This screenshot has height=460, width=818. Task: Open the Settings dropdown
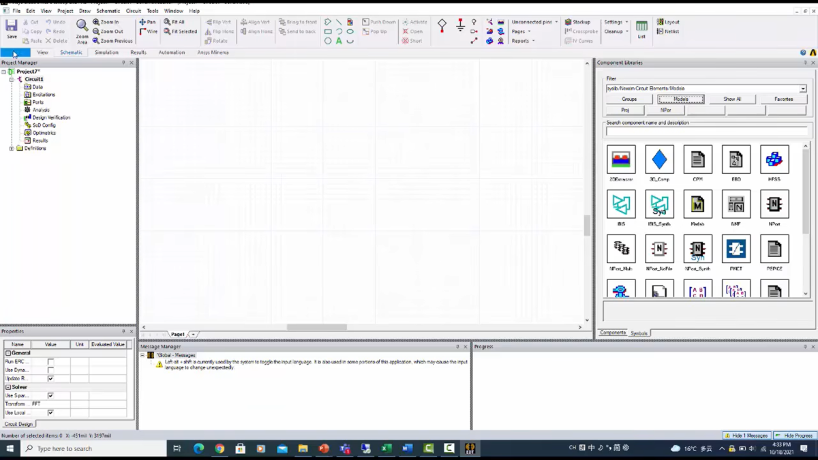tap(616, 22)
